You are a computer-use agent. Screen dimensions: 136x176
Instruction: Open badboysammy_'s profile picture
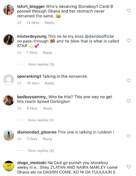tap(9, 100)
